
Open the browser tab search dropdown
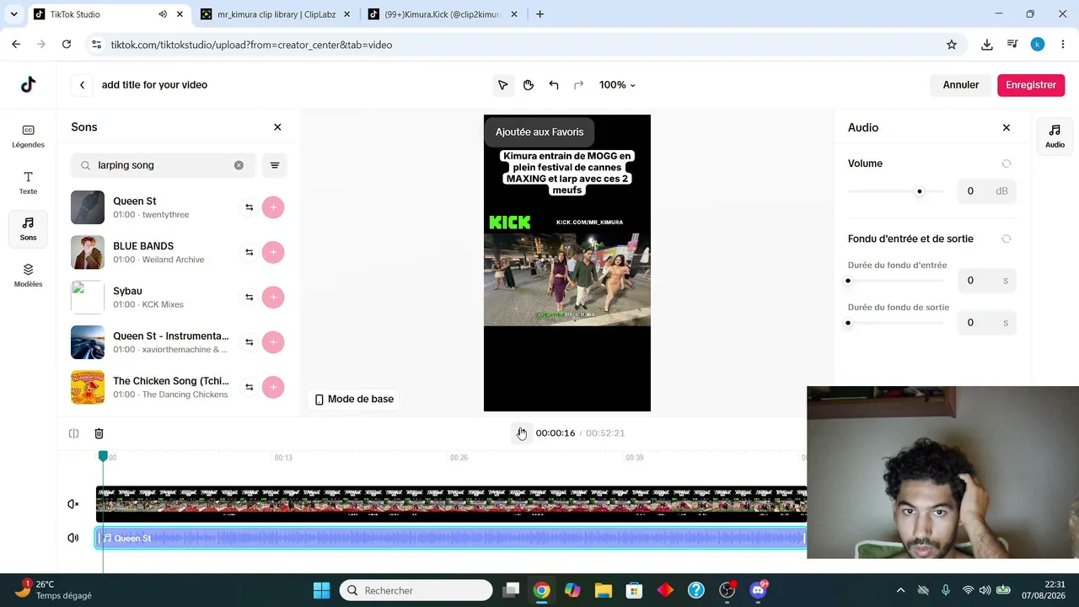pos(13,14)
